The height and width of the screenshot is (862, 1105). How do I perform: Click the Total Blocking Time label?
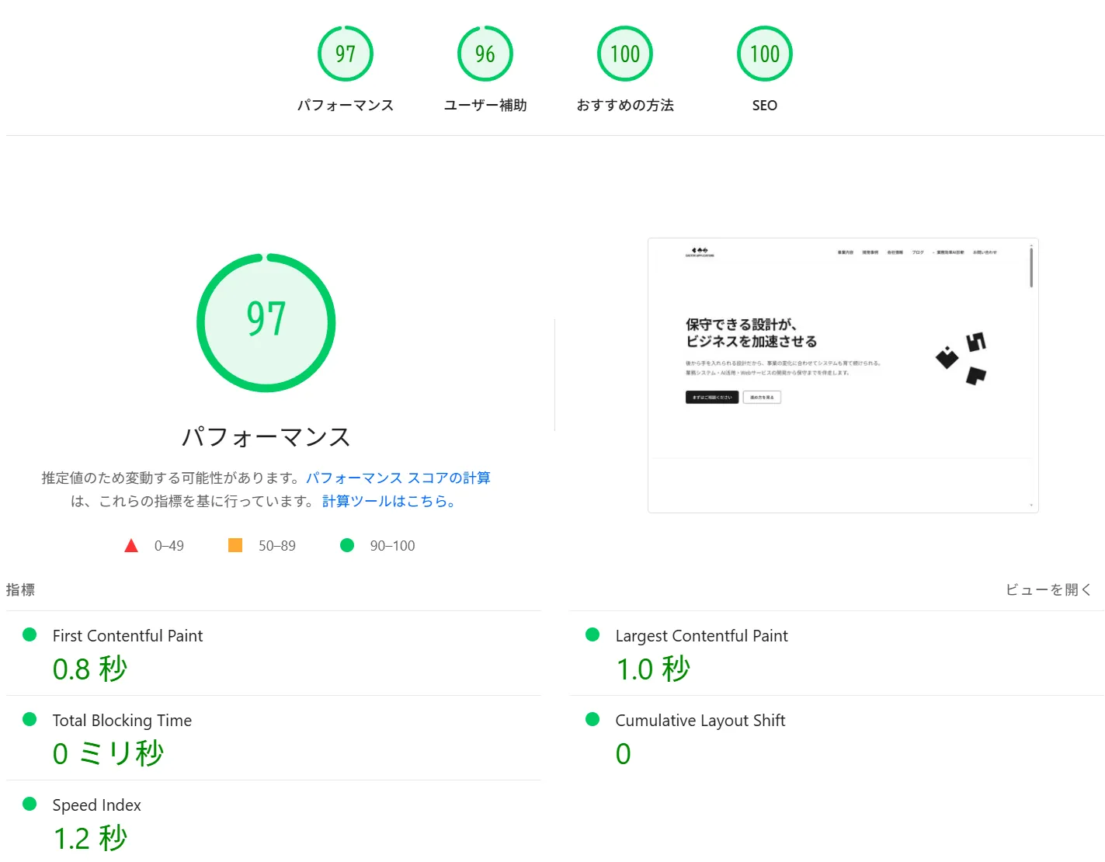[122, 721]
